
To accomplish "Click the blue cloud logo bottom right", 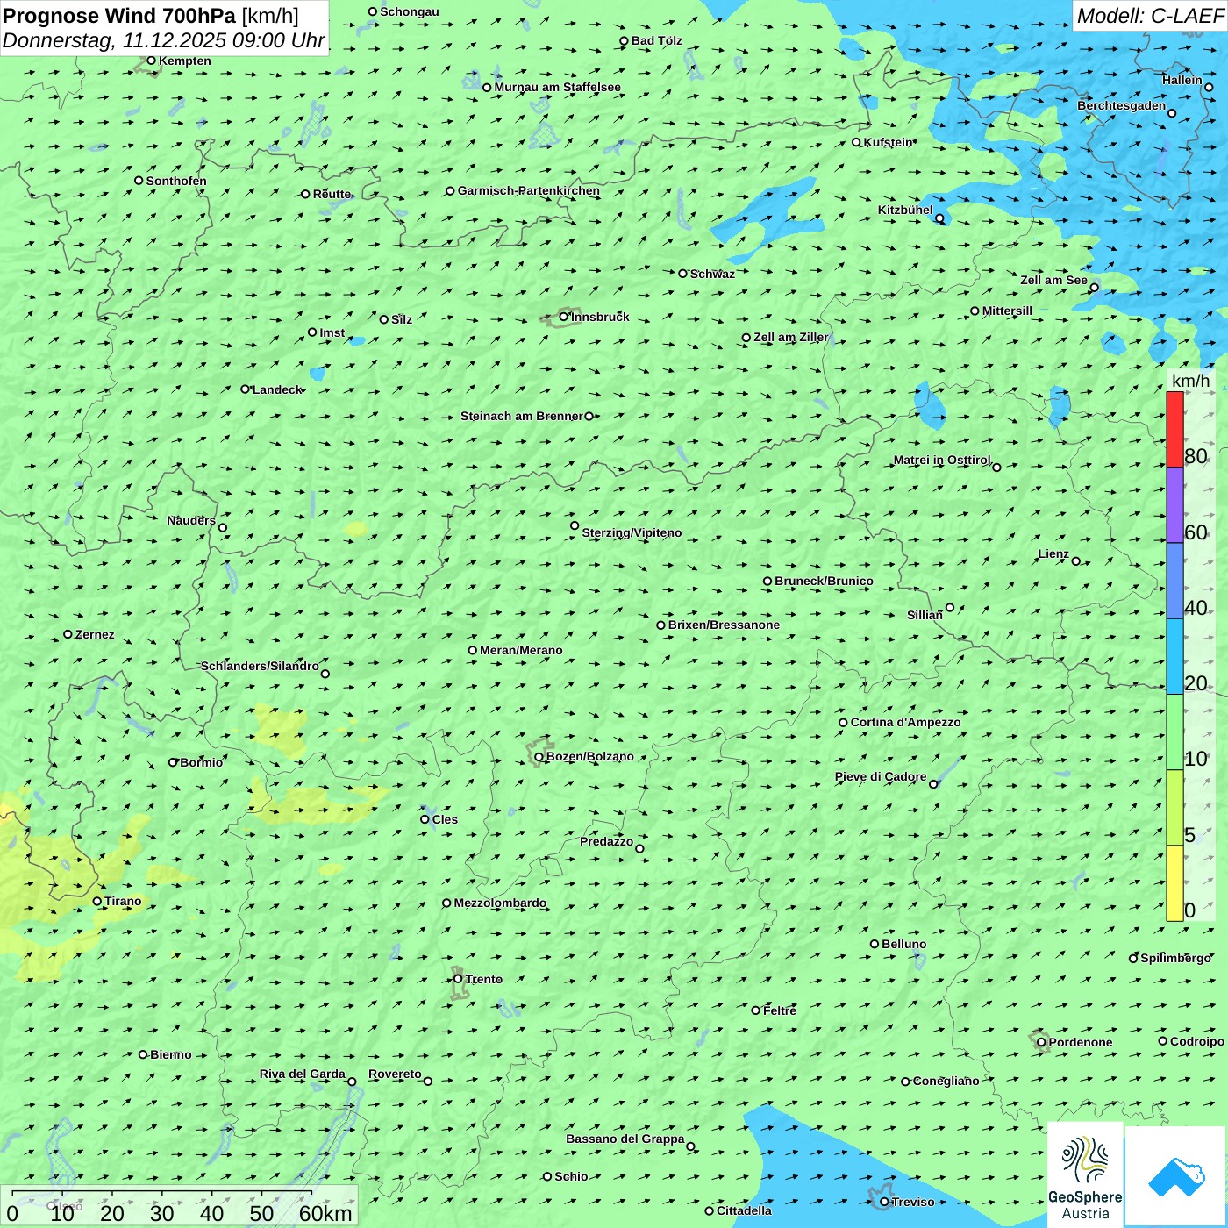I will pos(1176,1176).
